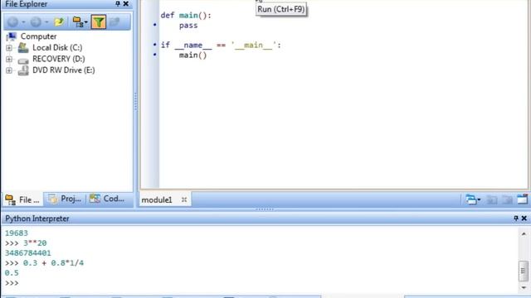Pin the Python Interpreter panel

tap(516, 219)
